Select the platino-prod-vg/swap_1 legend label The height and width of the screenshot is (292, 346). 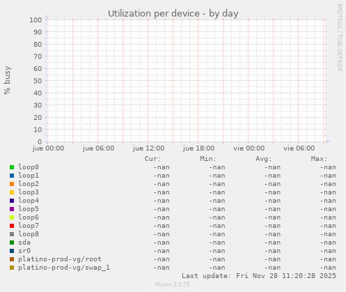(64, 268)
